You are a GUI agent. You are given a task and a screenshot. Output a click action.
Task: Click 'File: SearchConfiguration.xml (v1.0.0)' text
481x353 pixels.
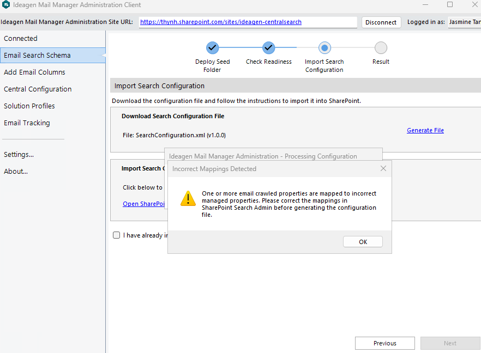175,135
